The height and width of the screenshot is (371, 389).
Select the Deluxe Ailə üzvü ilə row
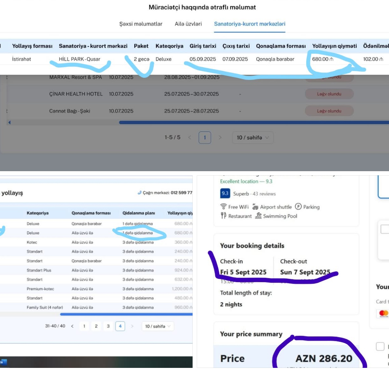96,233
